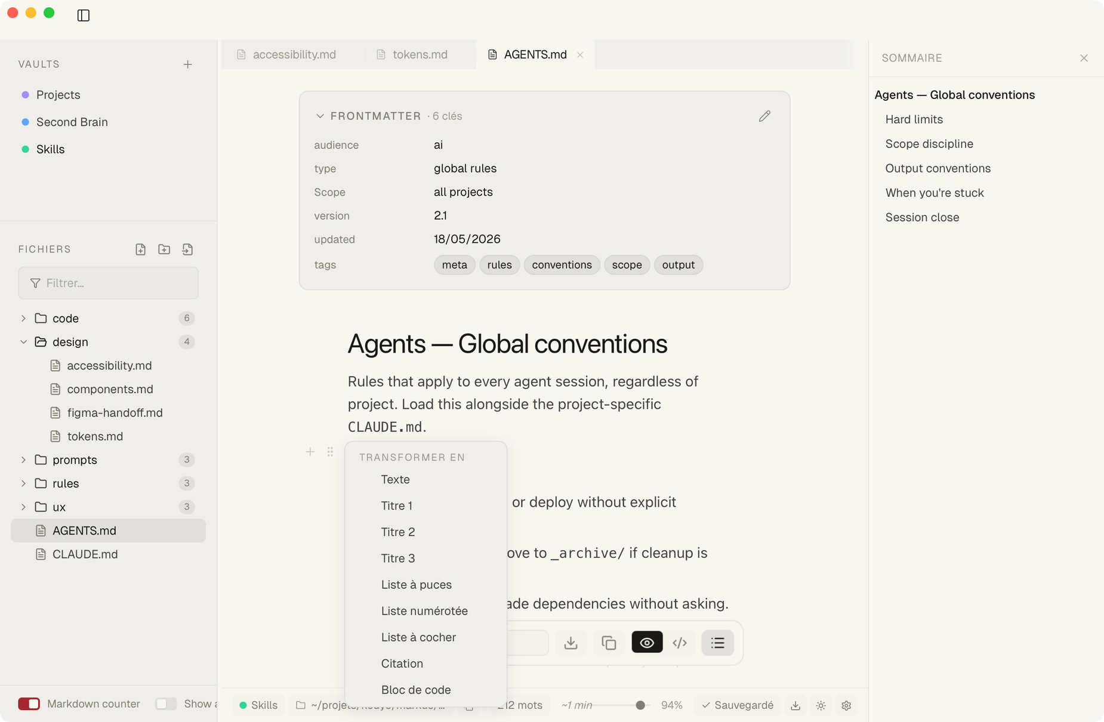Image resolution: width=1104 pixels, height=722 pixels.
Task: Add a new vault with plus icon
Action: coord(187,64)
